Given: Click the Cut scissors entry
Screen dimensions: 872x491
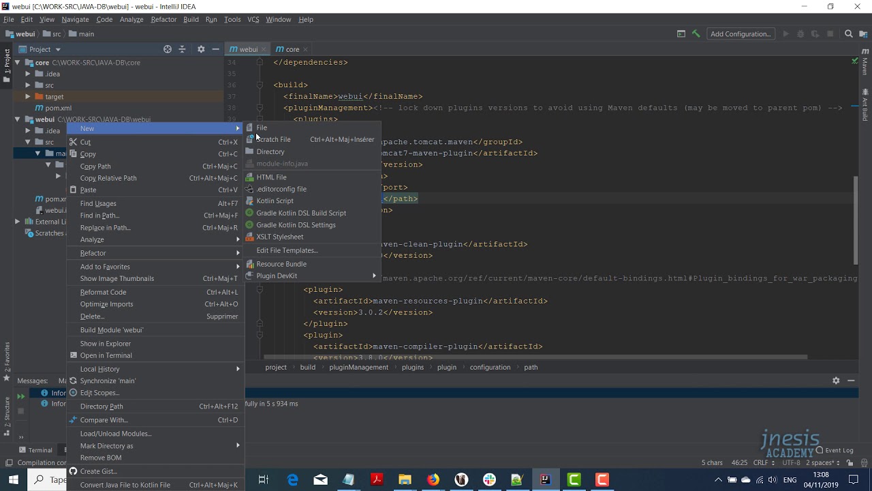Looking at the screenshot, I should (x=156, y=142).
